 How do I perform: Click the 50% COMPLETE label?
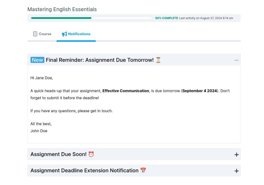pyautogui.click(x=166, y=18)
